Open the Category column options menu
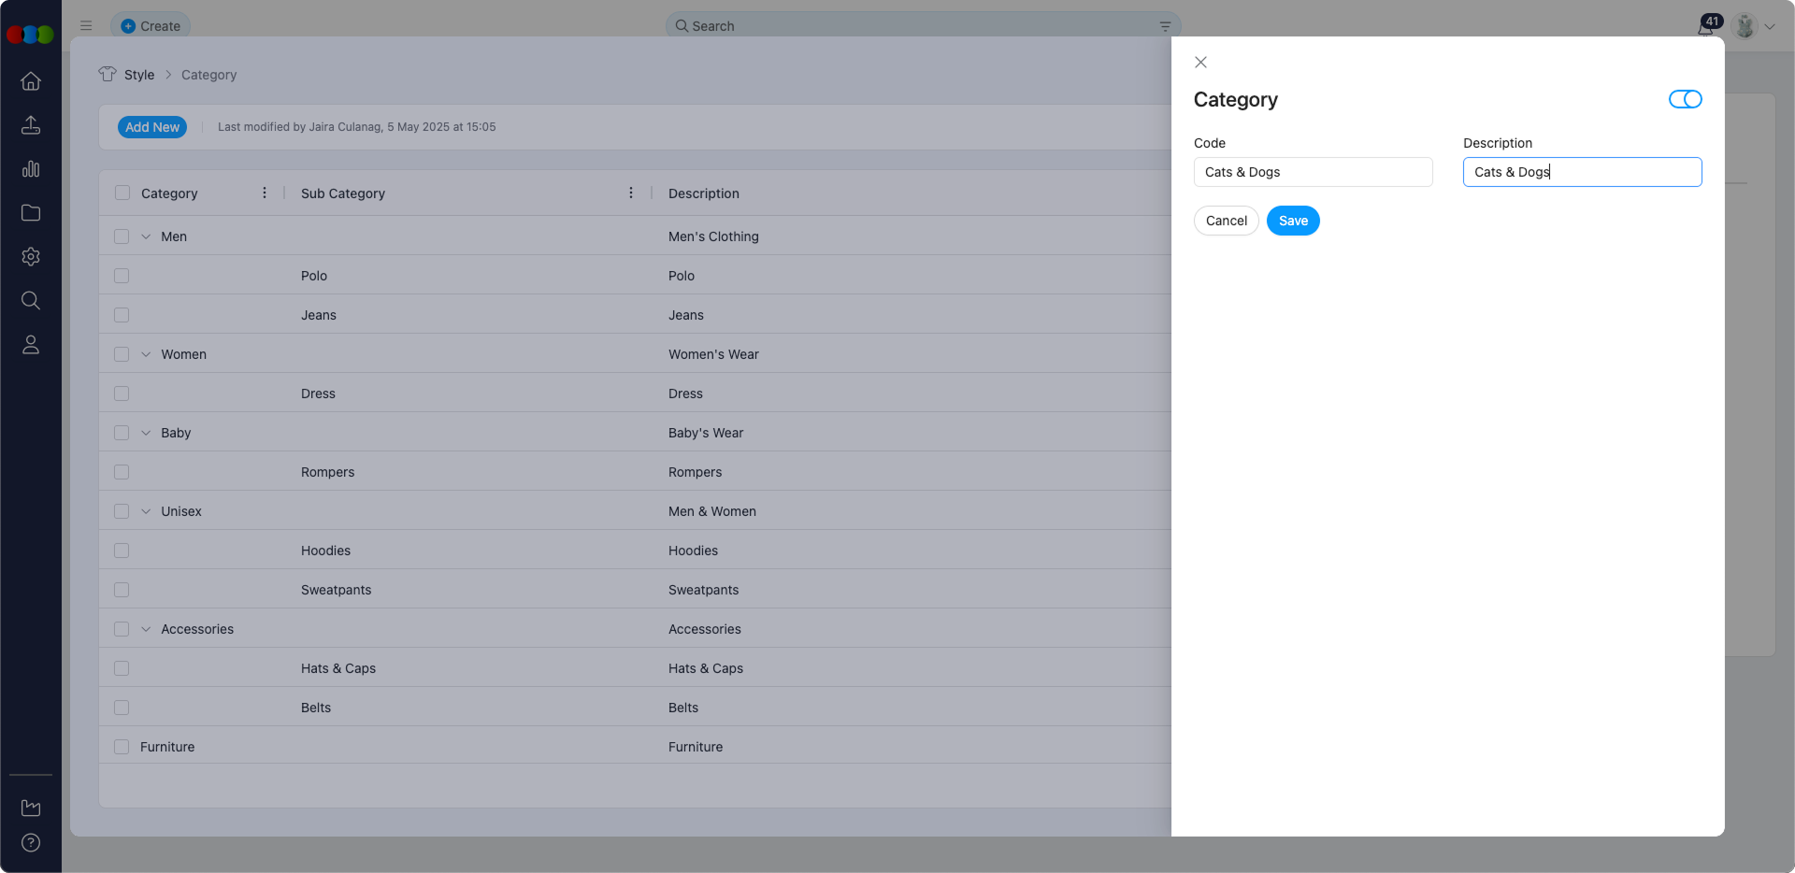 point(265,193)
